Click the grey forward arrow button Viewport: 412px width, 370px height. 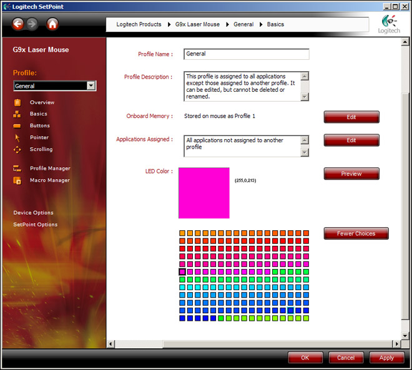coord(32,24)
